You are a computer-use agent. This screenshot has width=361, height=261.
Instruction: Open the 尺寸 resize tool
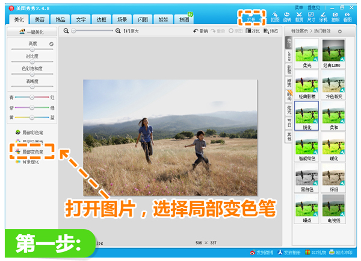(311, 17)
